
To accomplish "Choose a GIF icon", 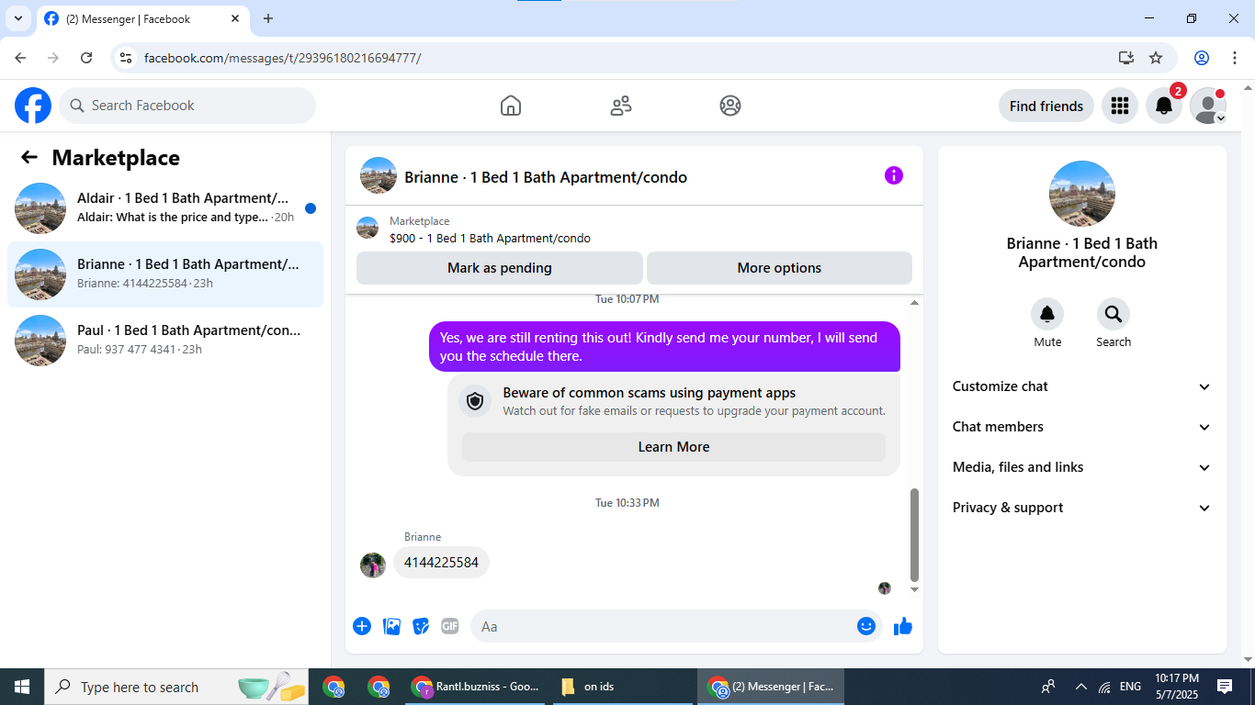I will (x=449, y=626).
